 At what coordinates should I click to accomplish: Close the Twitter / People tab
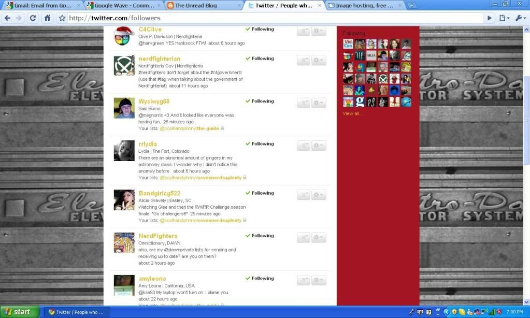tap(320, 5)
